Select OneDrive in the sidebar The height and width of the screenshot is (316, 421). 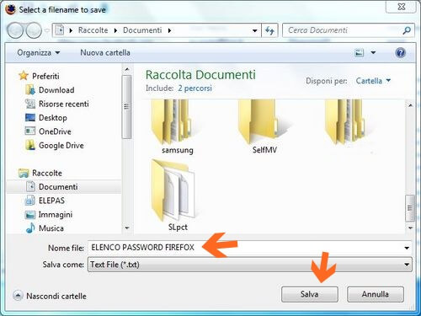pos(55,131)
